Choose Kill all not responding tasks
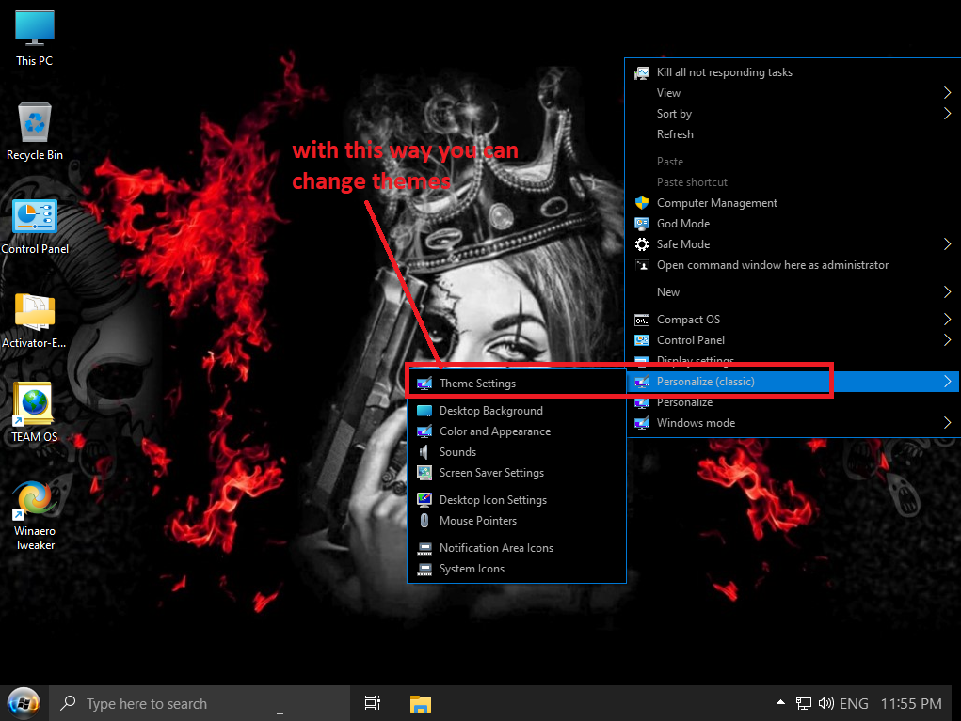The image size is (961, 721). (x=793, y=72)
